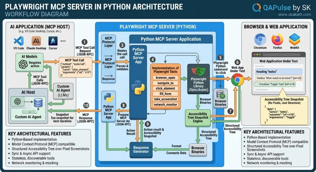Click the AI APPLICATION (MCP HOST) heading
This screenshot has width=316, height=172.
tap(40, 27)
